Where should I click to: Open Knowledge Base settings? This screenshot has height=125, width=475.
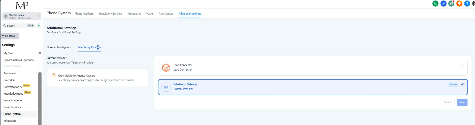13,94
